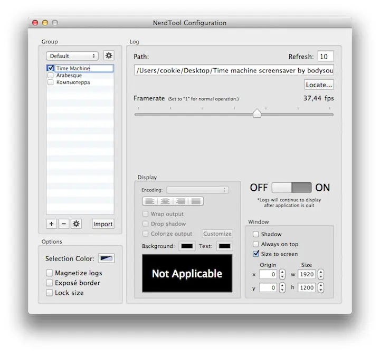
Task: Click the Customize button
Action: 217,234
